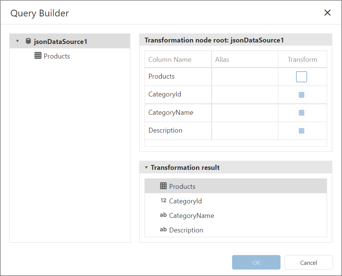This screenshot has height=276, width=342.
Task: Click the Column Name header
Action: (x=170, y=60)
